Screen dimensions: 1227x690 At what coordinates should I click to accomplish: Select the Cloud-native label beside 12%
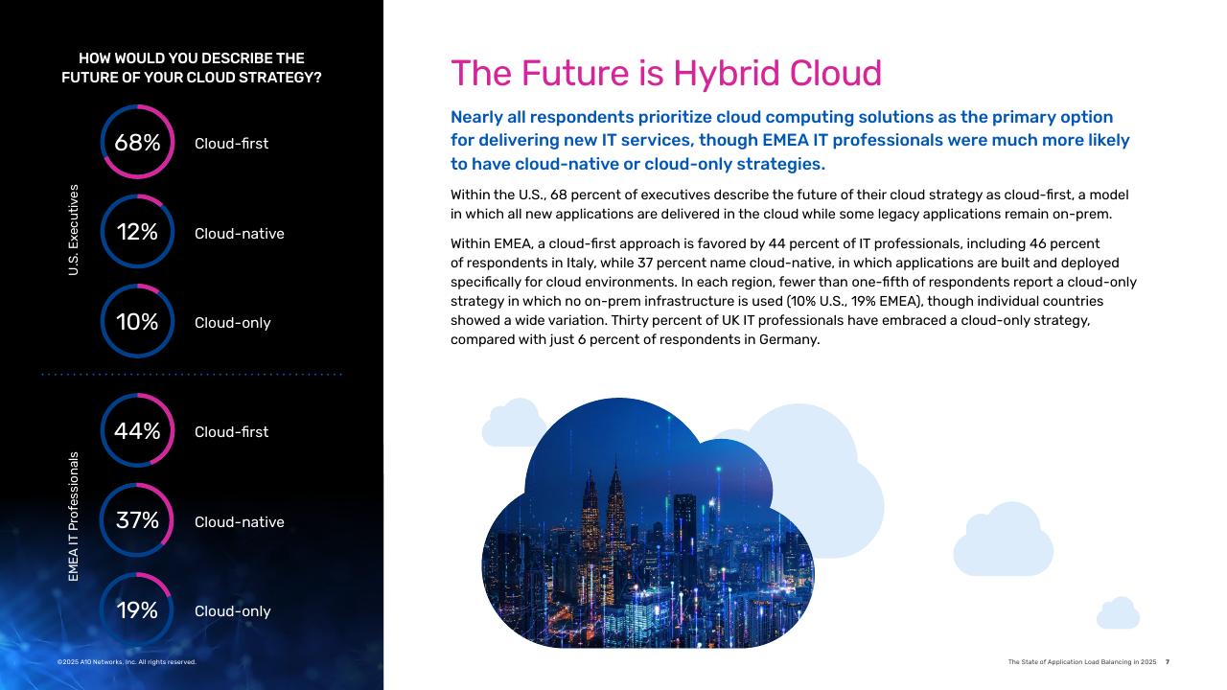tap(240, 234)
